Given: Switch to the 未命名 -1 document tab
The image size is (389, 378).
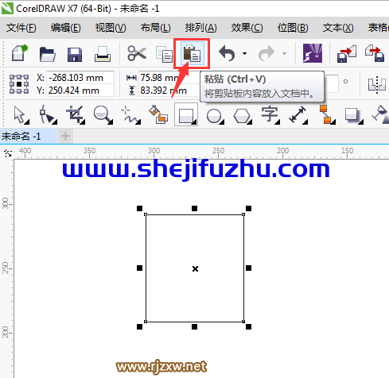Looking at the screenshot, I should 21,136.
